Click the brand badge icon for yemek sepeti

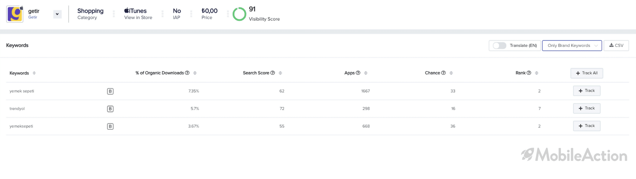click(110, 91)
